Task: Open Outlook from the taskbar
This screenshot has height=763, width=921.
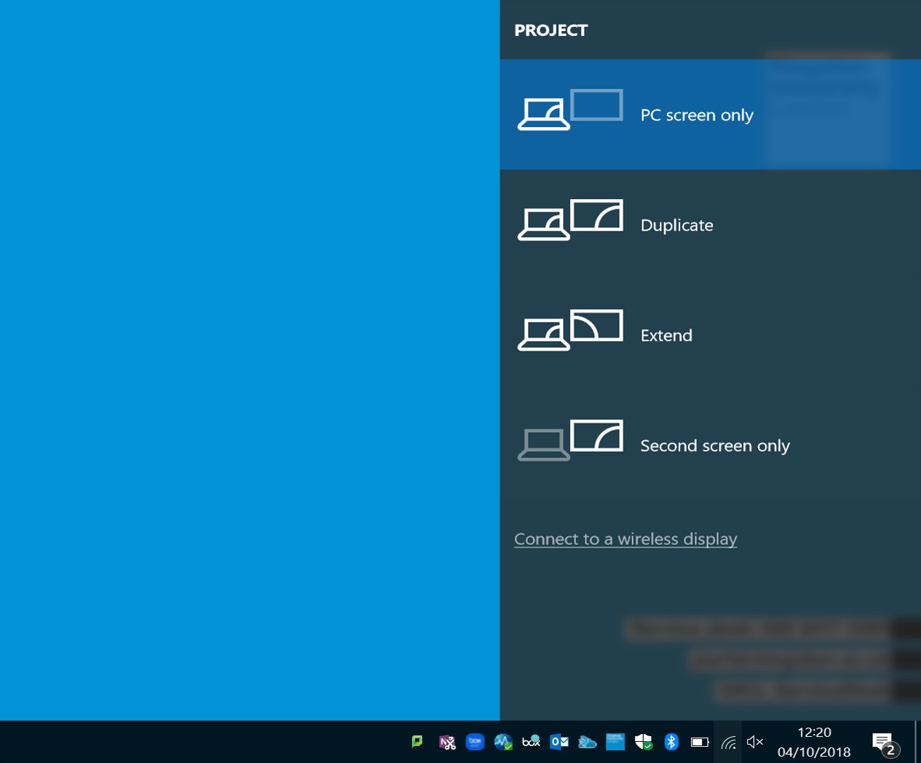Action: click(559, 742)
